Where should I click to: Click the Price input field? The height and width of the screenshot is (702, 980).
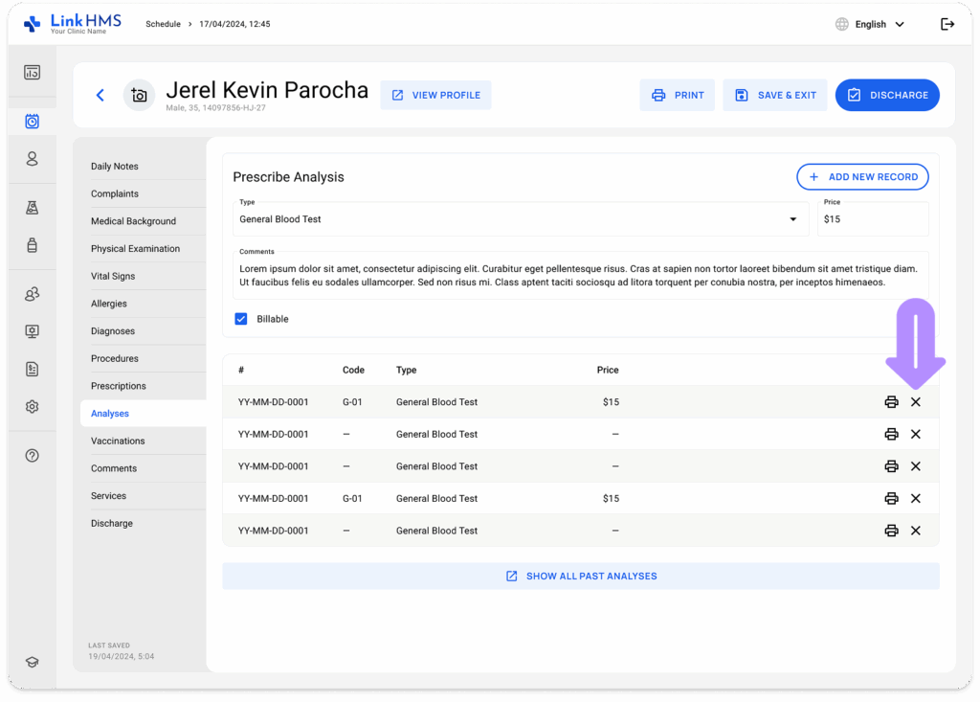coord(873,219)
